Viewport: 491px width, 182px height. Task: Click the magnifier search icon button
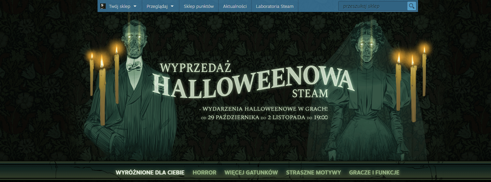click(412, 6)
